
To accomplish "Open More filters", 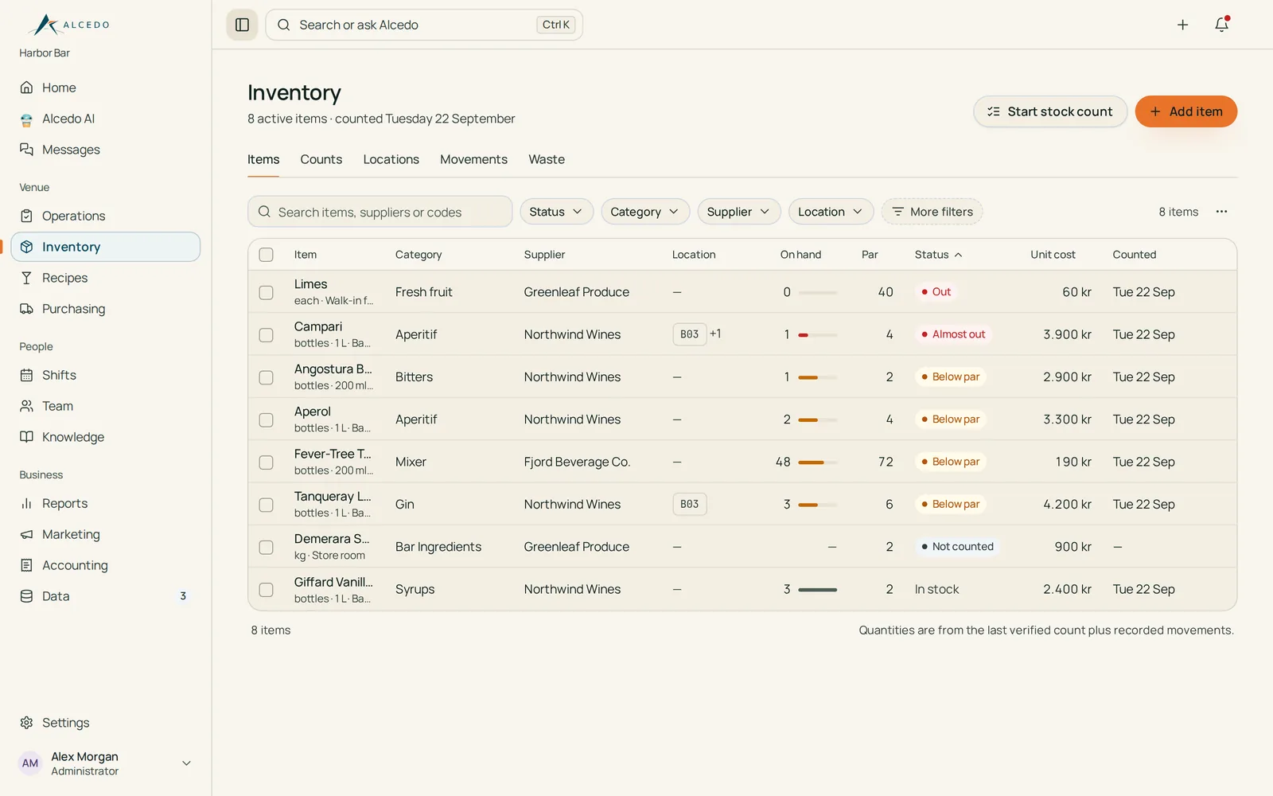I will (x=932, y=212).
